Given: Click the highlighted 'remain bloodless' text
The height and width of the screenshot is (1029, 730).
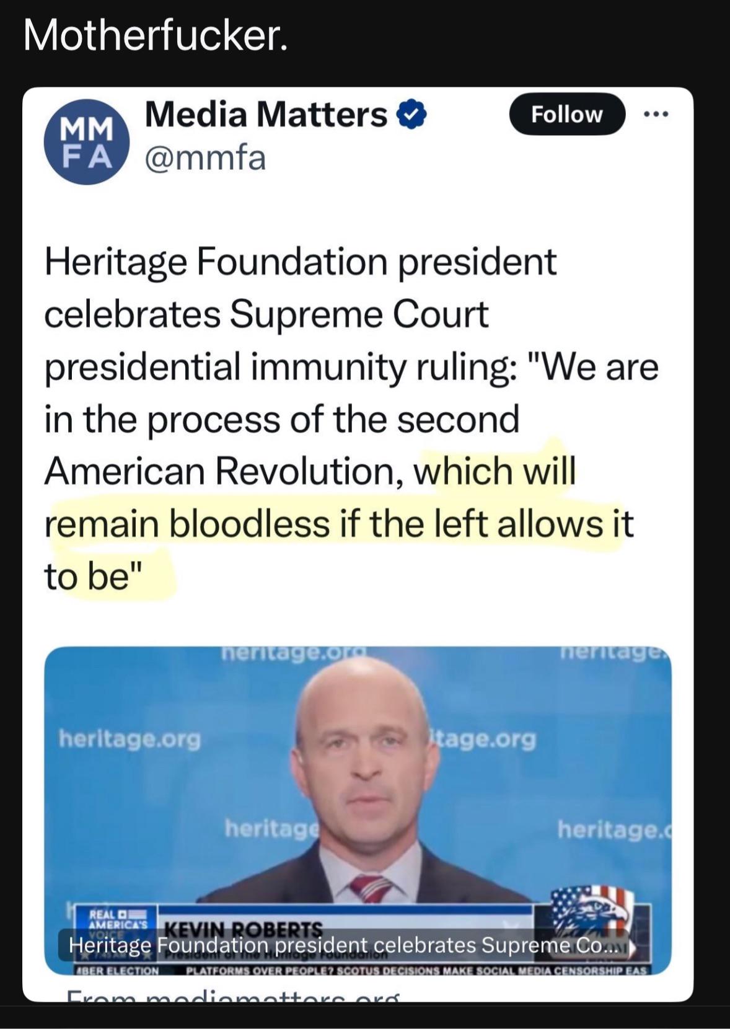Looking at the screenshot, I should (187, 524).
